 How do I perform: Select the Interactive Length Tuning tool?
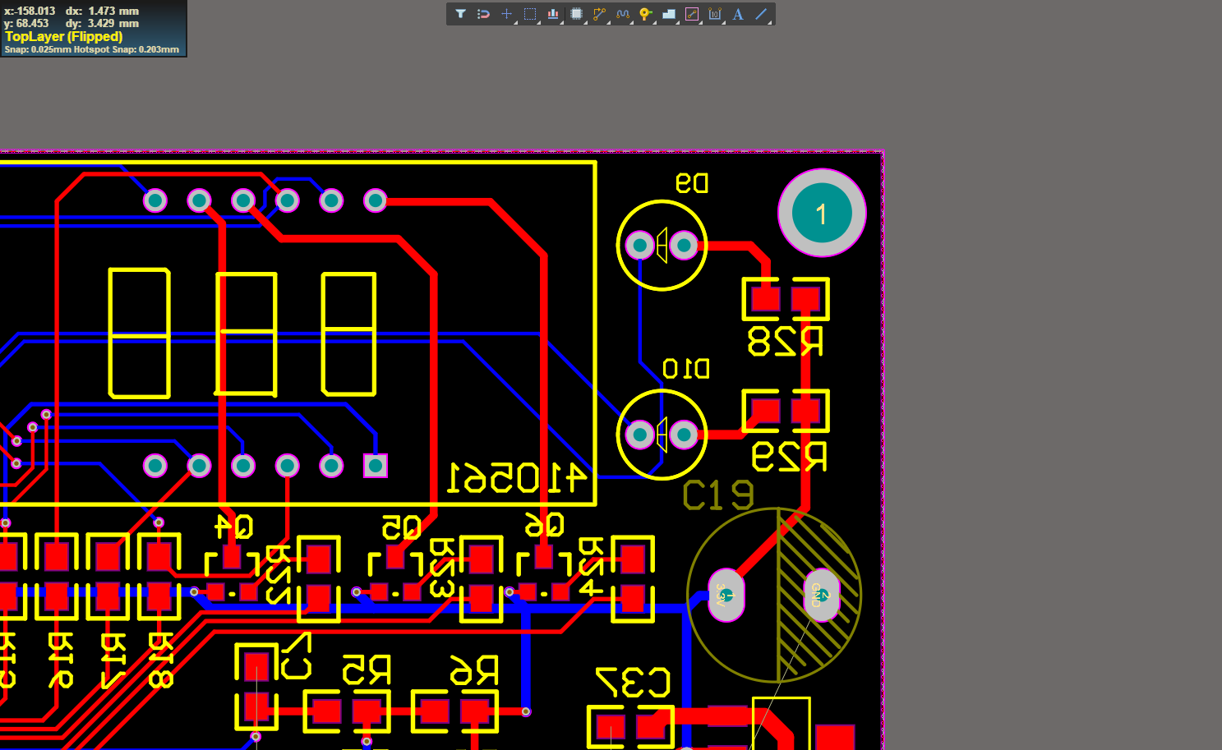(x=622, y=14)
